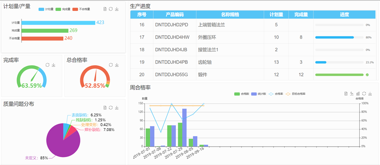
Task: Click product code DNTDDJHD4JB
Action: (x=171, y=50)
